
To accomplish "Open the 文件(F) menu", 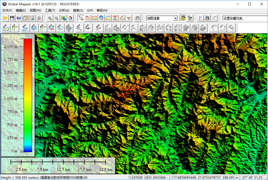I will 7,11.
